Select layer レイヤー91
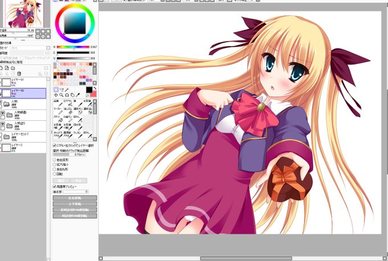 point(23,82)
